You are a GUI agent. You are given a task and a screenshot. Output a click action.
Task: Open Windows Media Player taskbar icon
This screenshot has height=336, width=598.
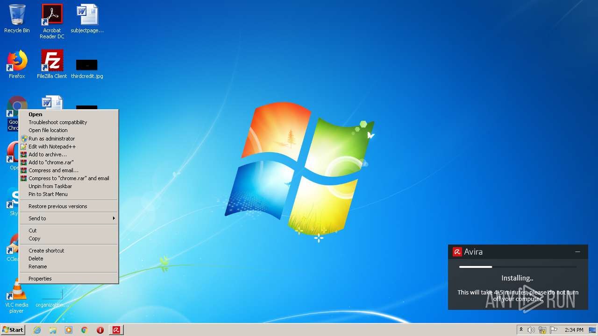coord(69,330)
